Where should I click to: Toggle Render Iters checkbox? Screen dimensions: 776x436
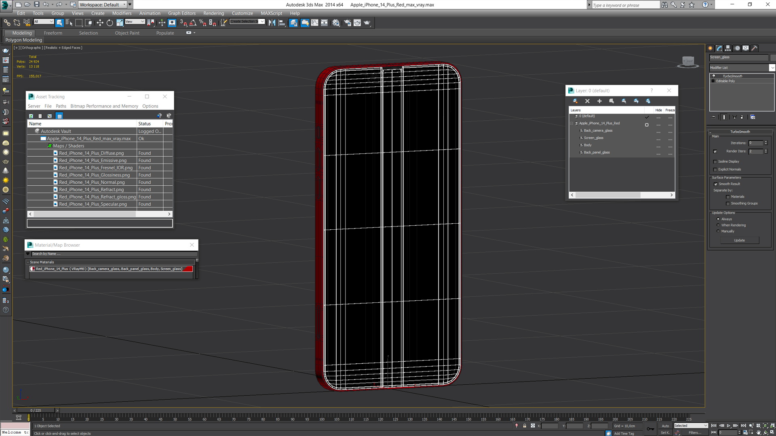[715, 151]
